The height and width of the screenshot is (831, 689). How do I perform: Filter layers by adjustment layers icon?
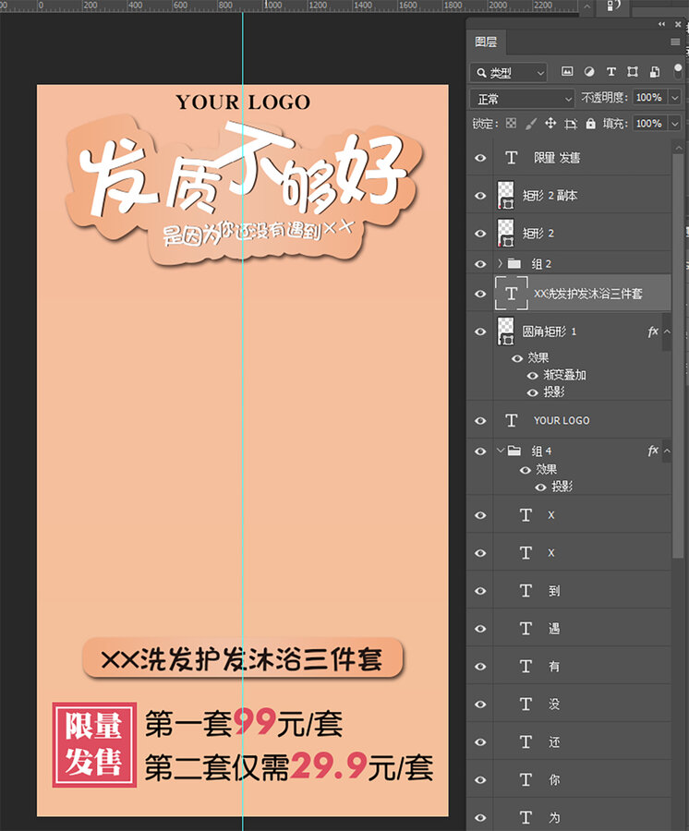[589, 71]
